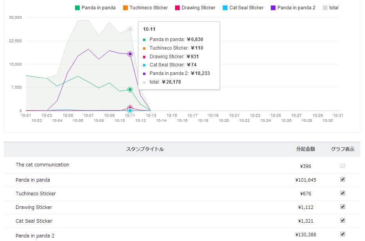Image resolution: width=365 pixels, height=241 pixels.
Task: Uncheck graph display for Tuchineco Sticker
Action: 343,193
